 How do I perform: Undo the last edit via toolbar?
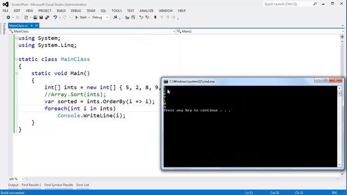point(55,17)
